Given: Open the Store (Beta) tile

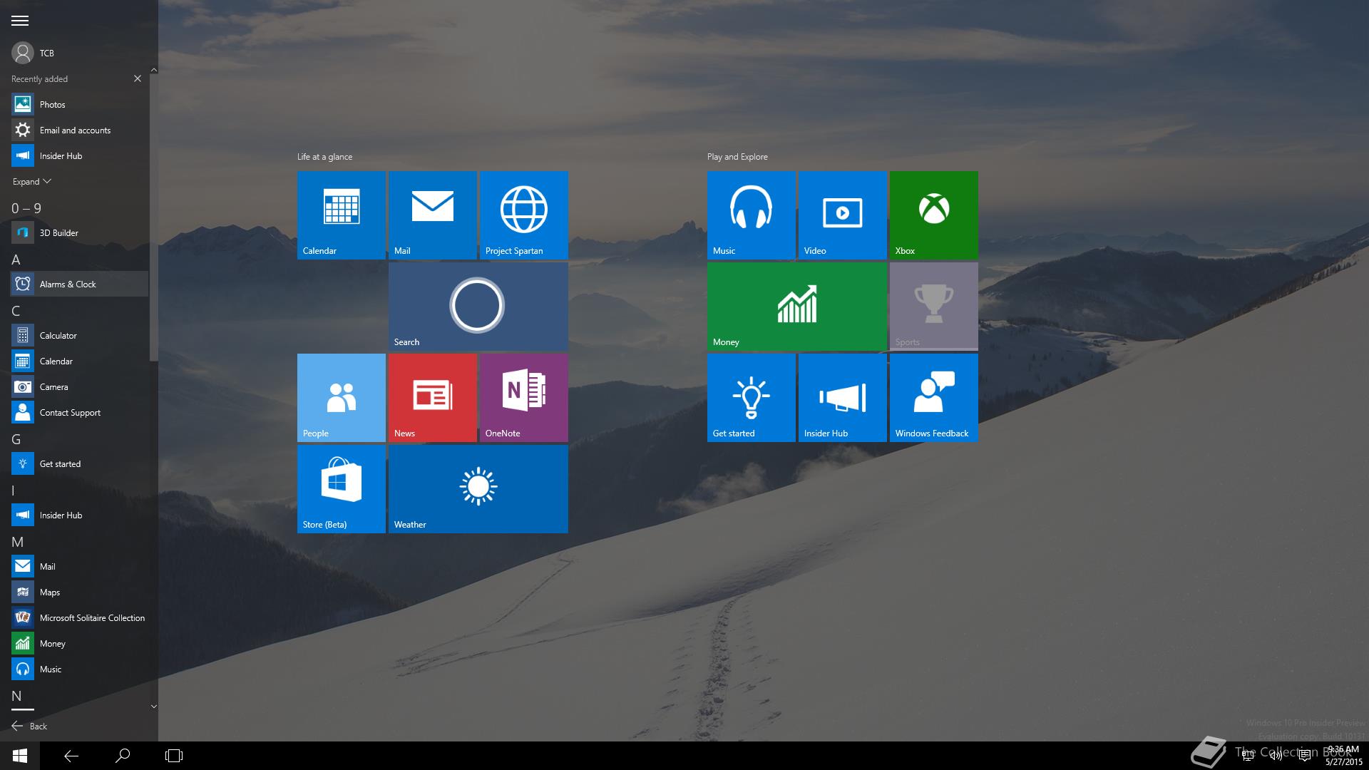Looking at the screenshot, I should 341,488.
